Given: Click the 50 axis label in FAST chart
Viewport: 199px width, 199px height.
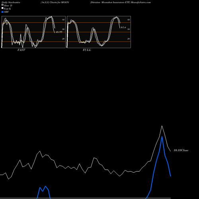Looking at the screenshot, I should (63, 29).
